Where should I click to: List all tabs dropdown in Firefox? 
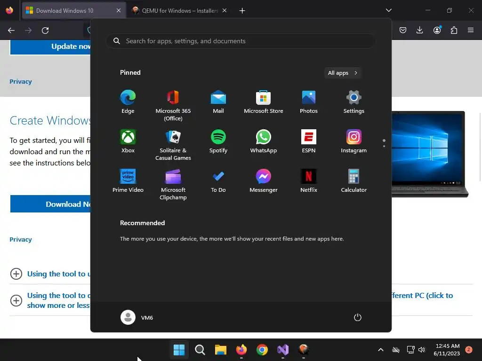[x=388, y=10]
